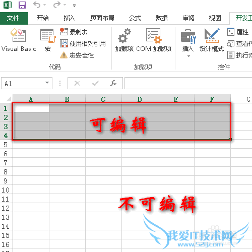This screenshot has width=252, height=252.
Task: Select column B header
Action: point(67,99)
